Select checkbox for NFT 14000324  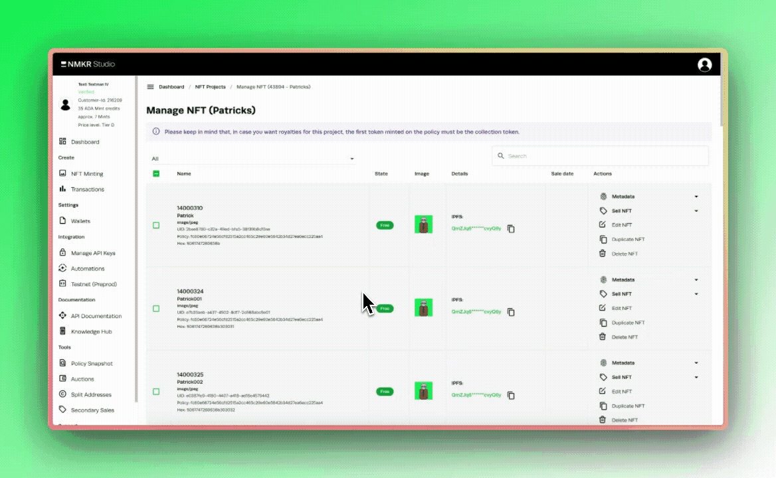coord(156,309)
